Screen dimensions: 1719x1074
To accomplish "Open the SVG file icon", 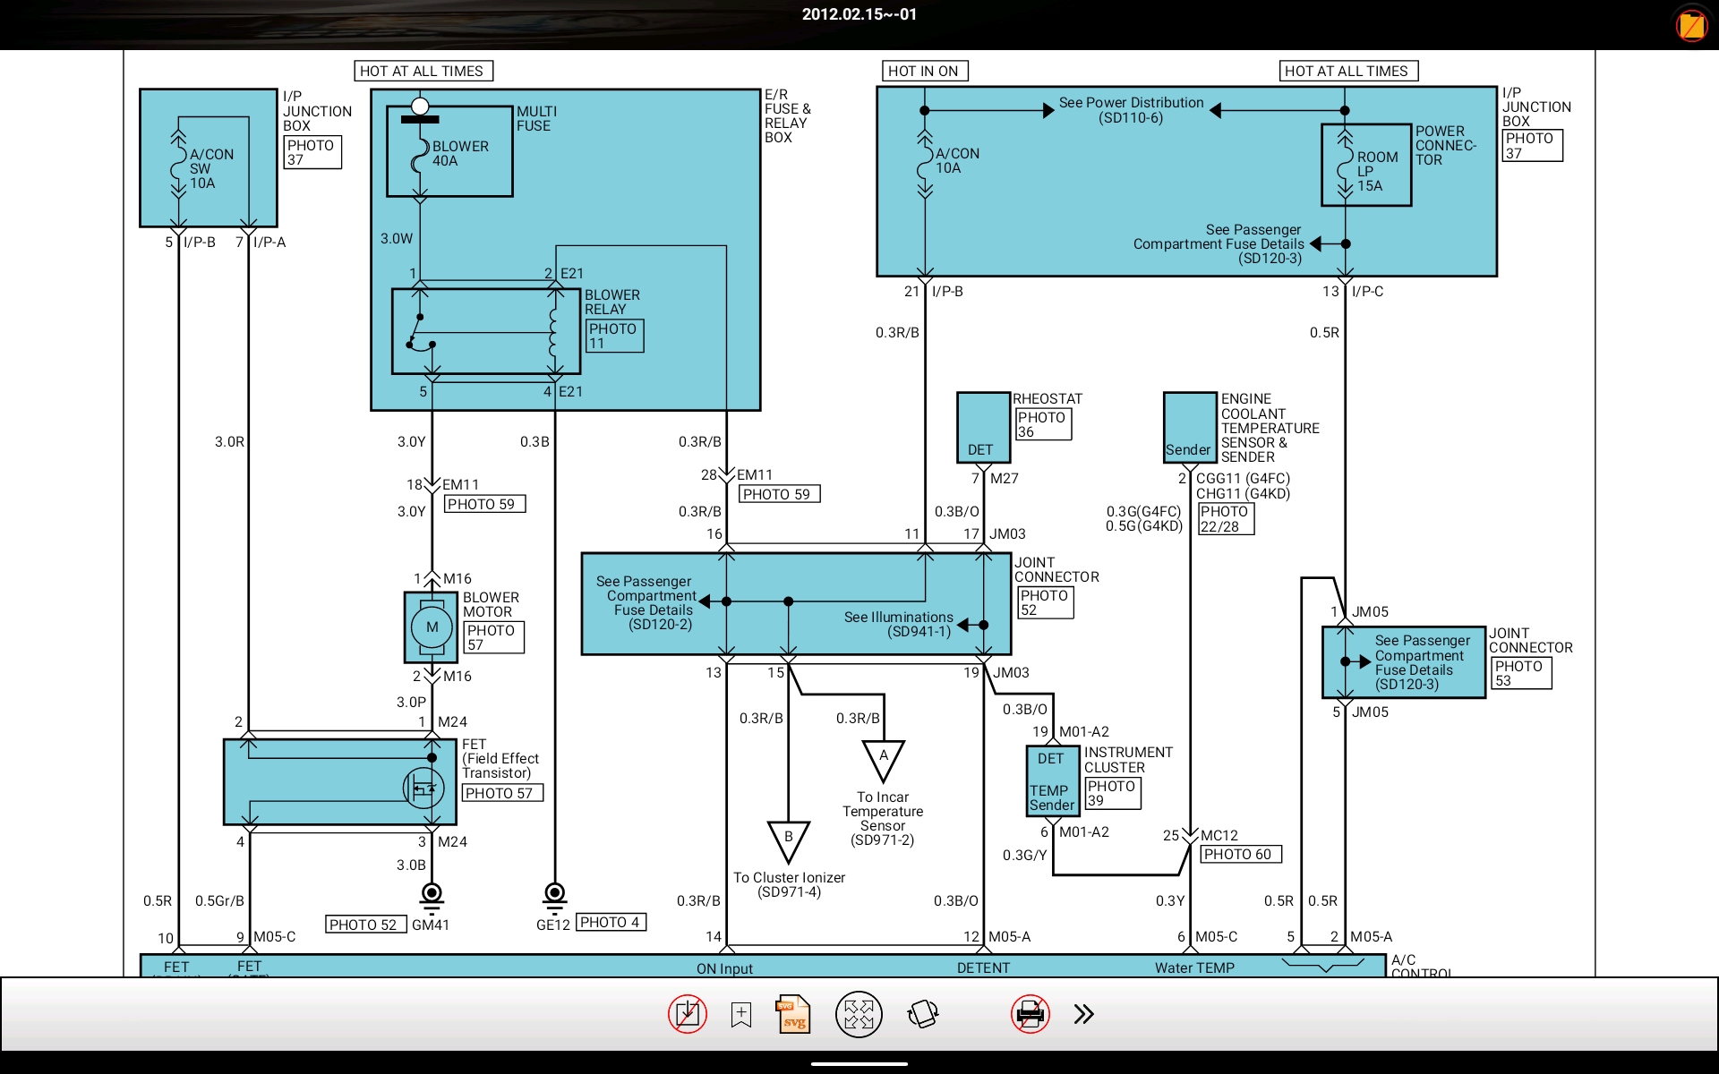I will 793,1015.
